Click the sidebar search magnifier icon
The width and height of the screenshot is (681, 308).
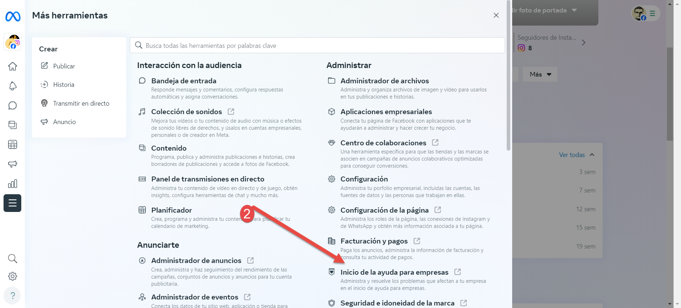[x=12, y=258]
